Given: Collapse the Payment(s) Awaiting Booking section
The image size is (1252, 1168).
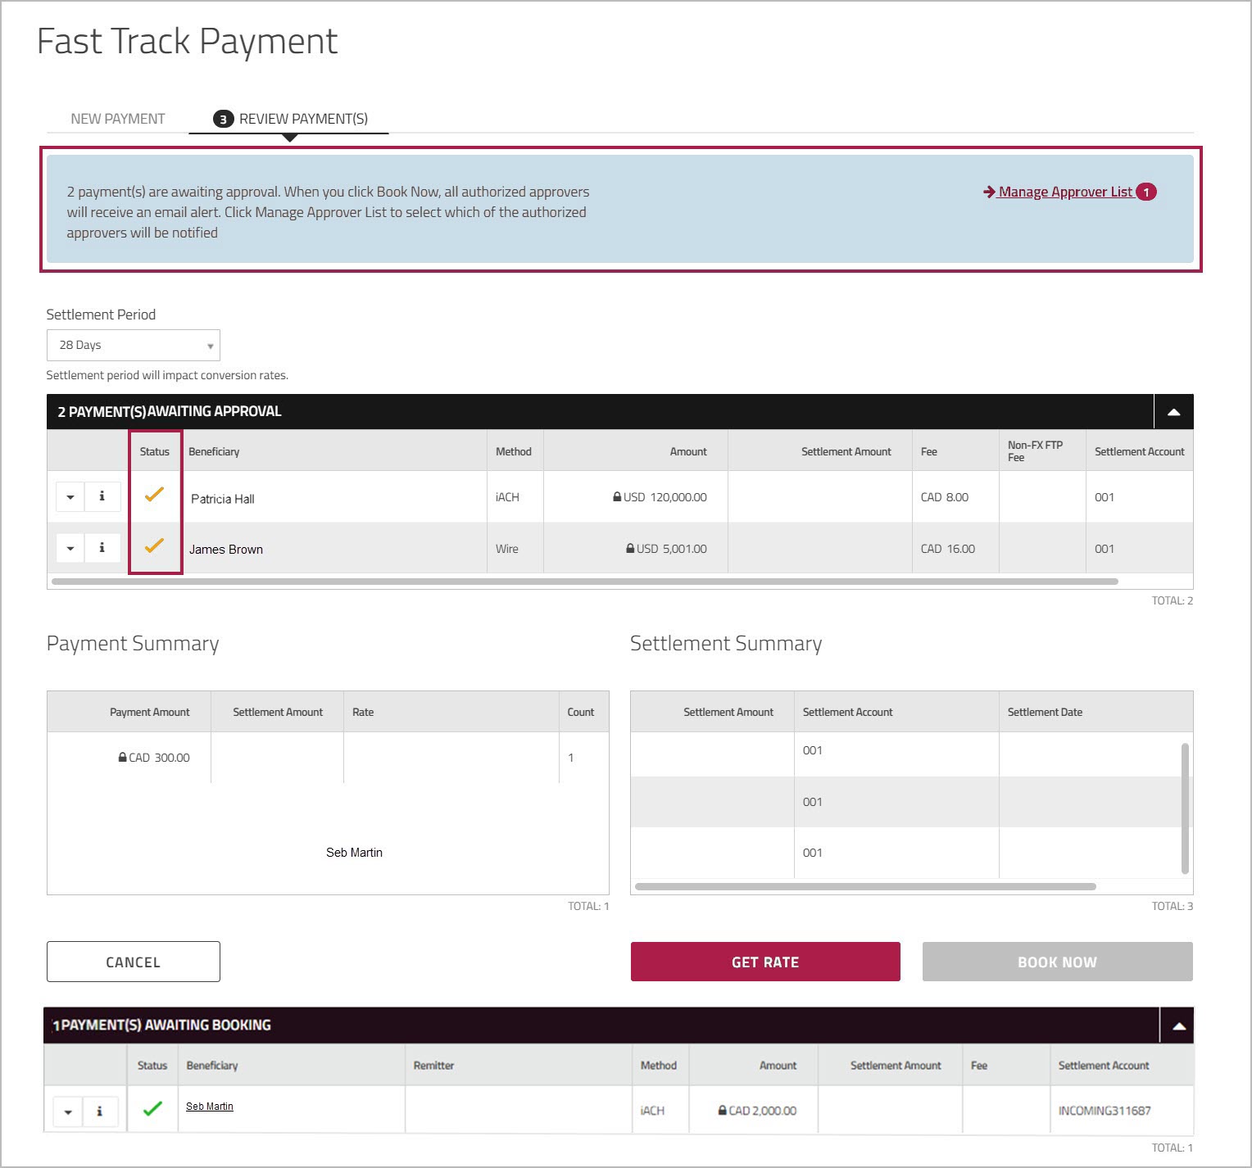Looking at the screenshot, I should [x=1178, y=1025].
